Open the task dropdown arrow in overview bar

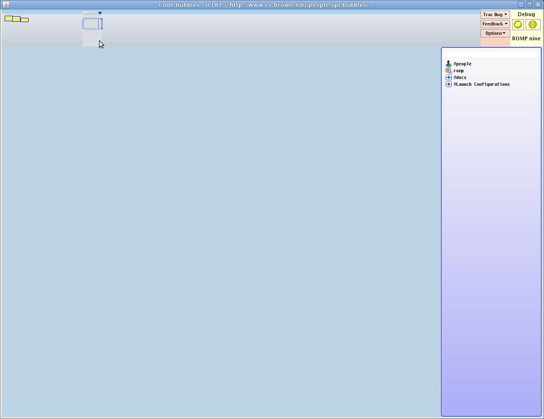(100, 13)
